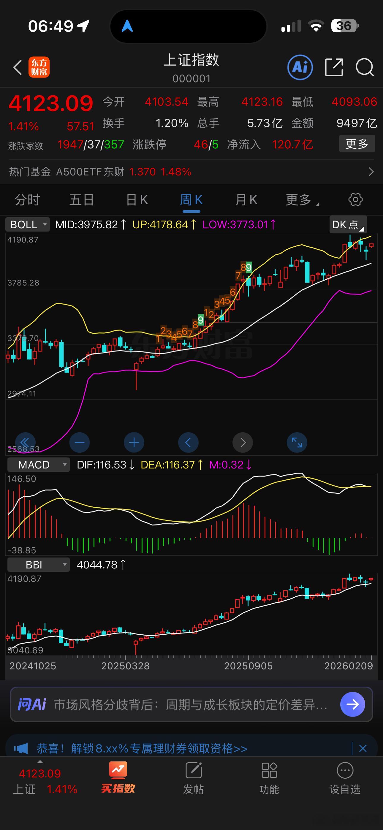Expand the BOLL indicator dropdown
Viewport: 383px width, 830px height.
(x=28, y=224)
